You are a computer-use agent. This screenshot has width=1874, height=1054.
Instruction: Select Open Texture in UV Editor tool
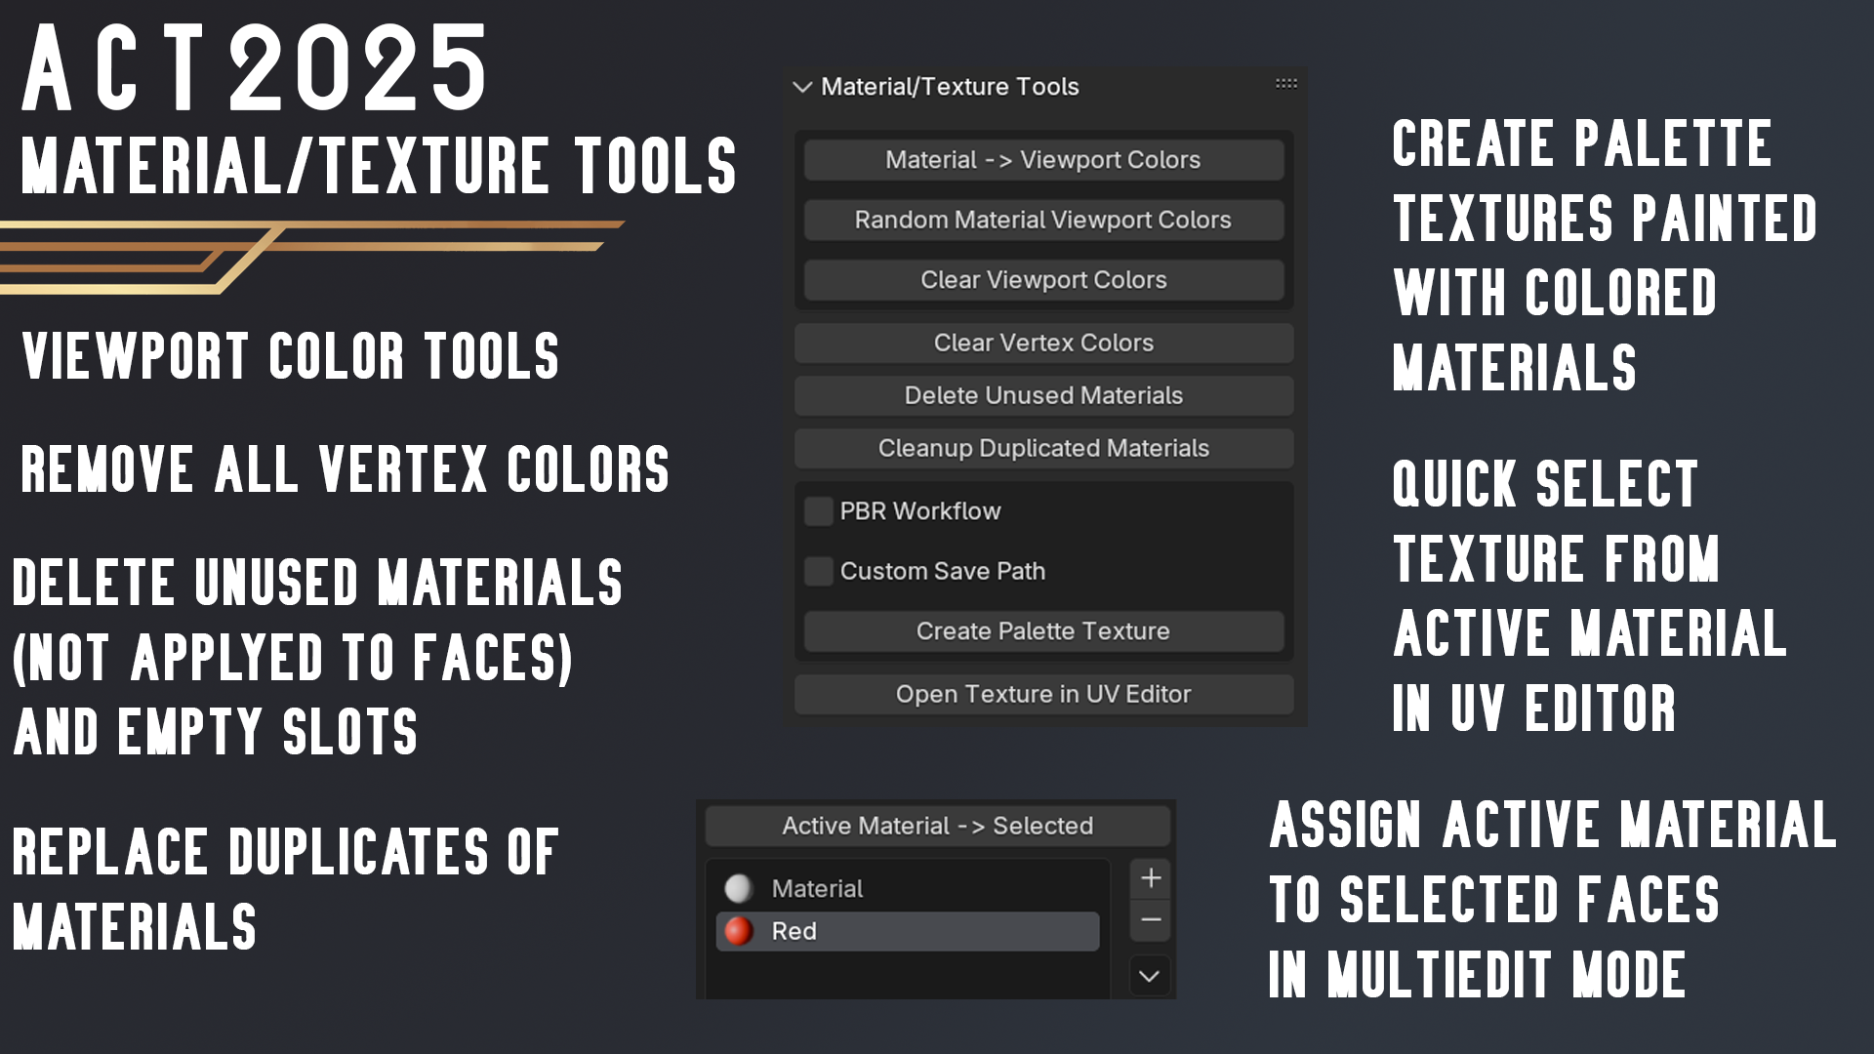(1042, 694)
